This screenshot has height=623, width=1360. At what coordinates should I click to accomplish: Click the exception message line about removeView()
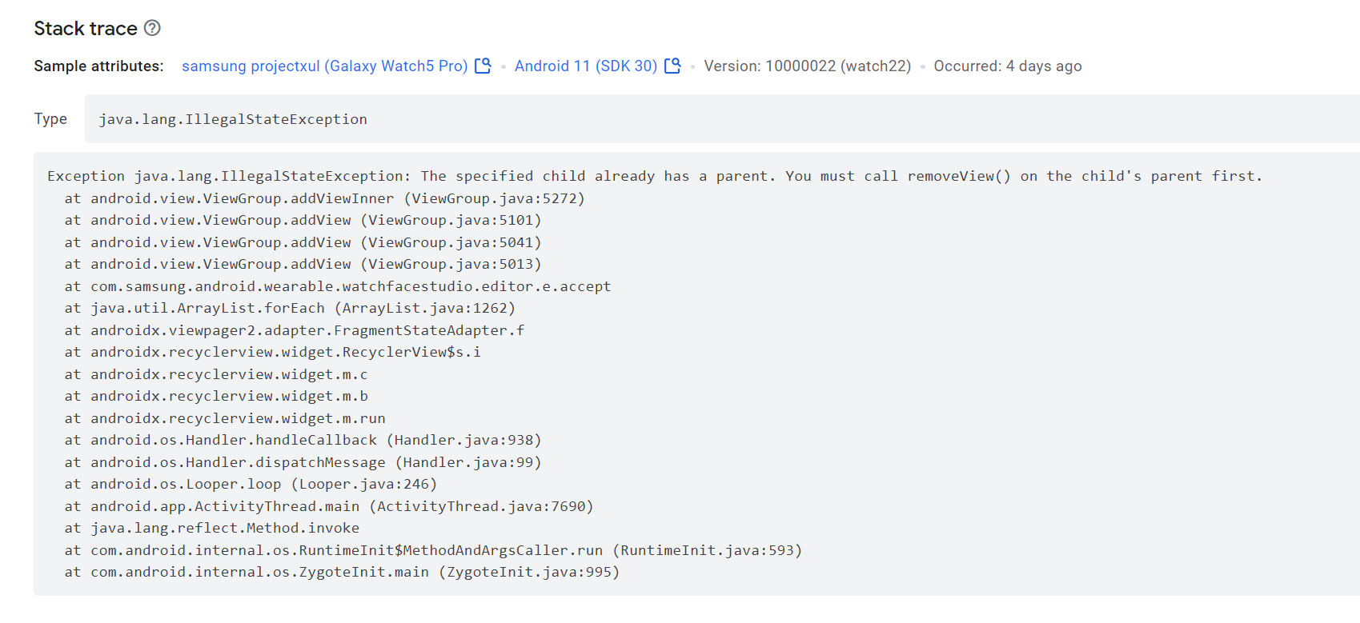pyautogui.click(x=654, y=176)
